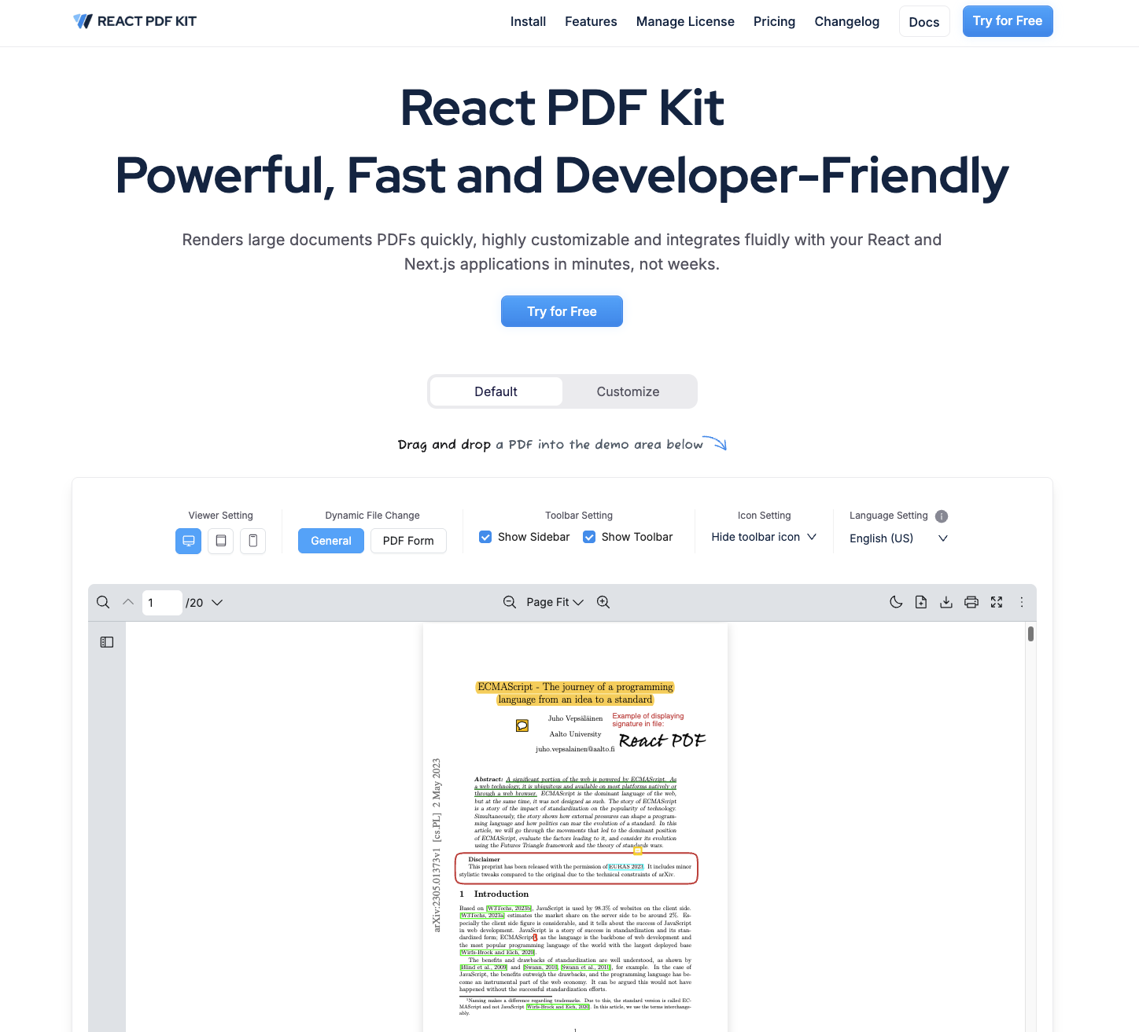Print the document with the printer icon
This screenshot has height=1032, width=1139.
971,602
